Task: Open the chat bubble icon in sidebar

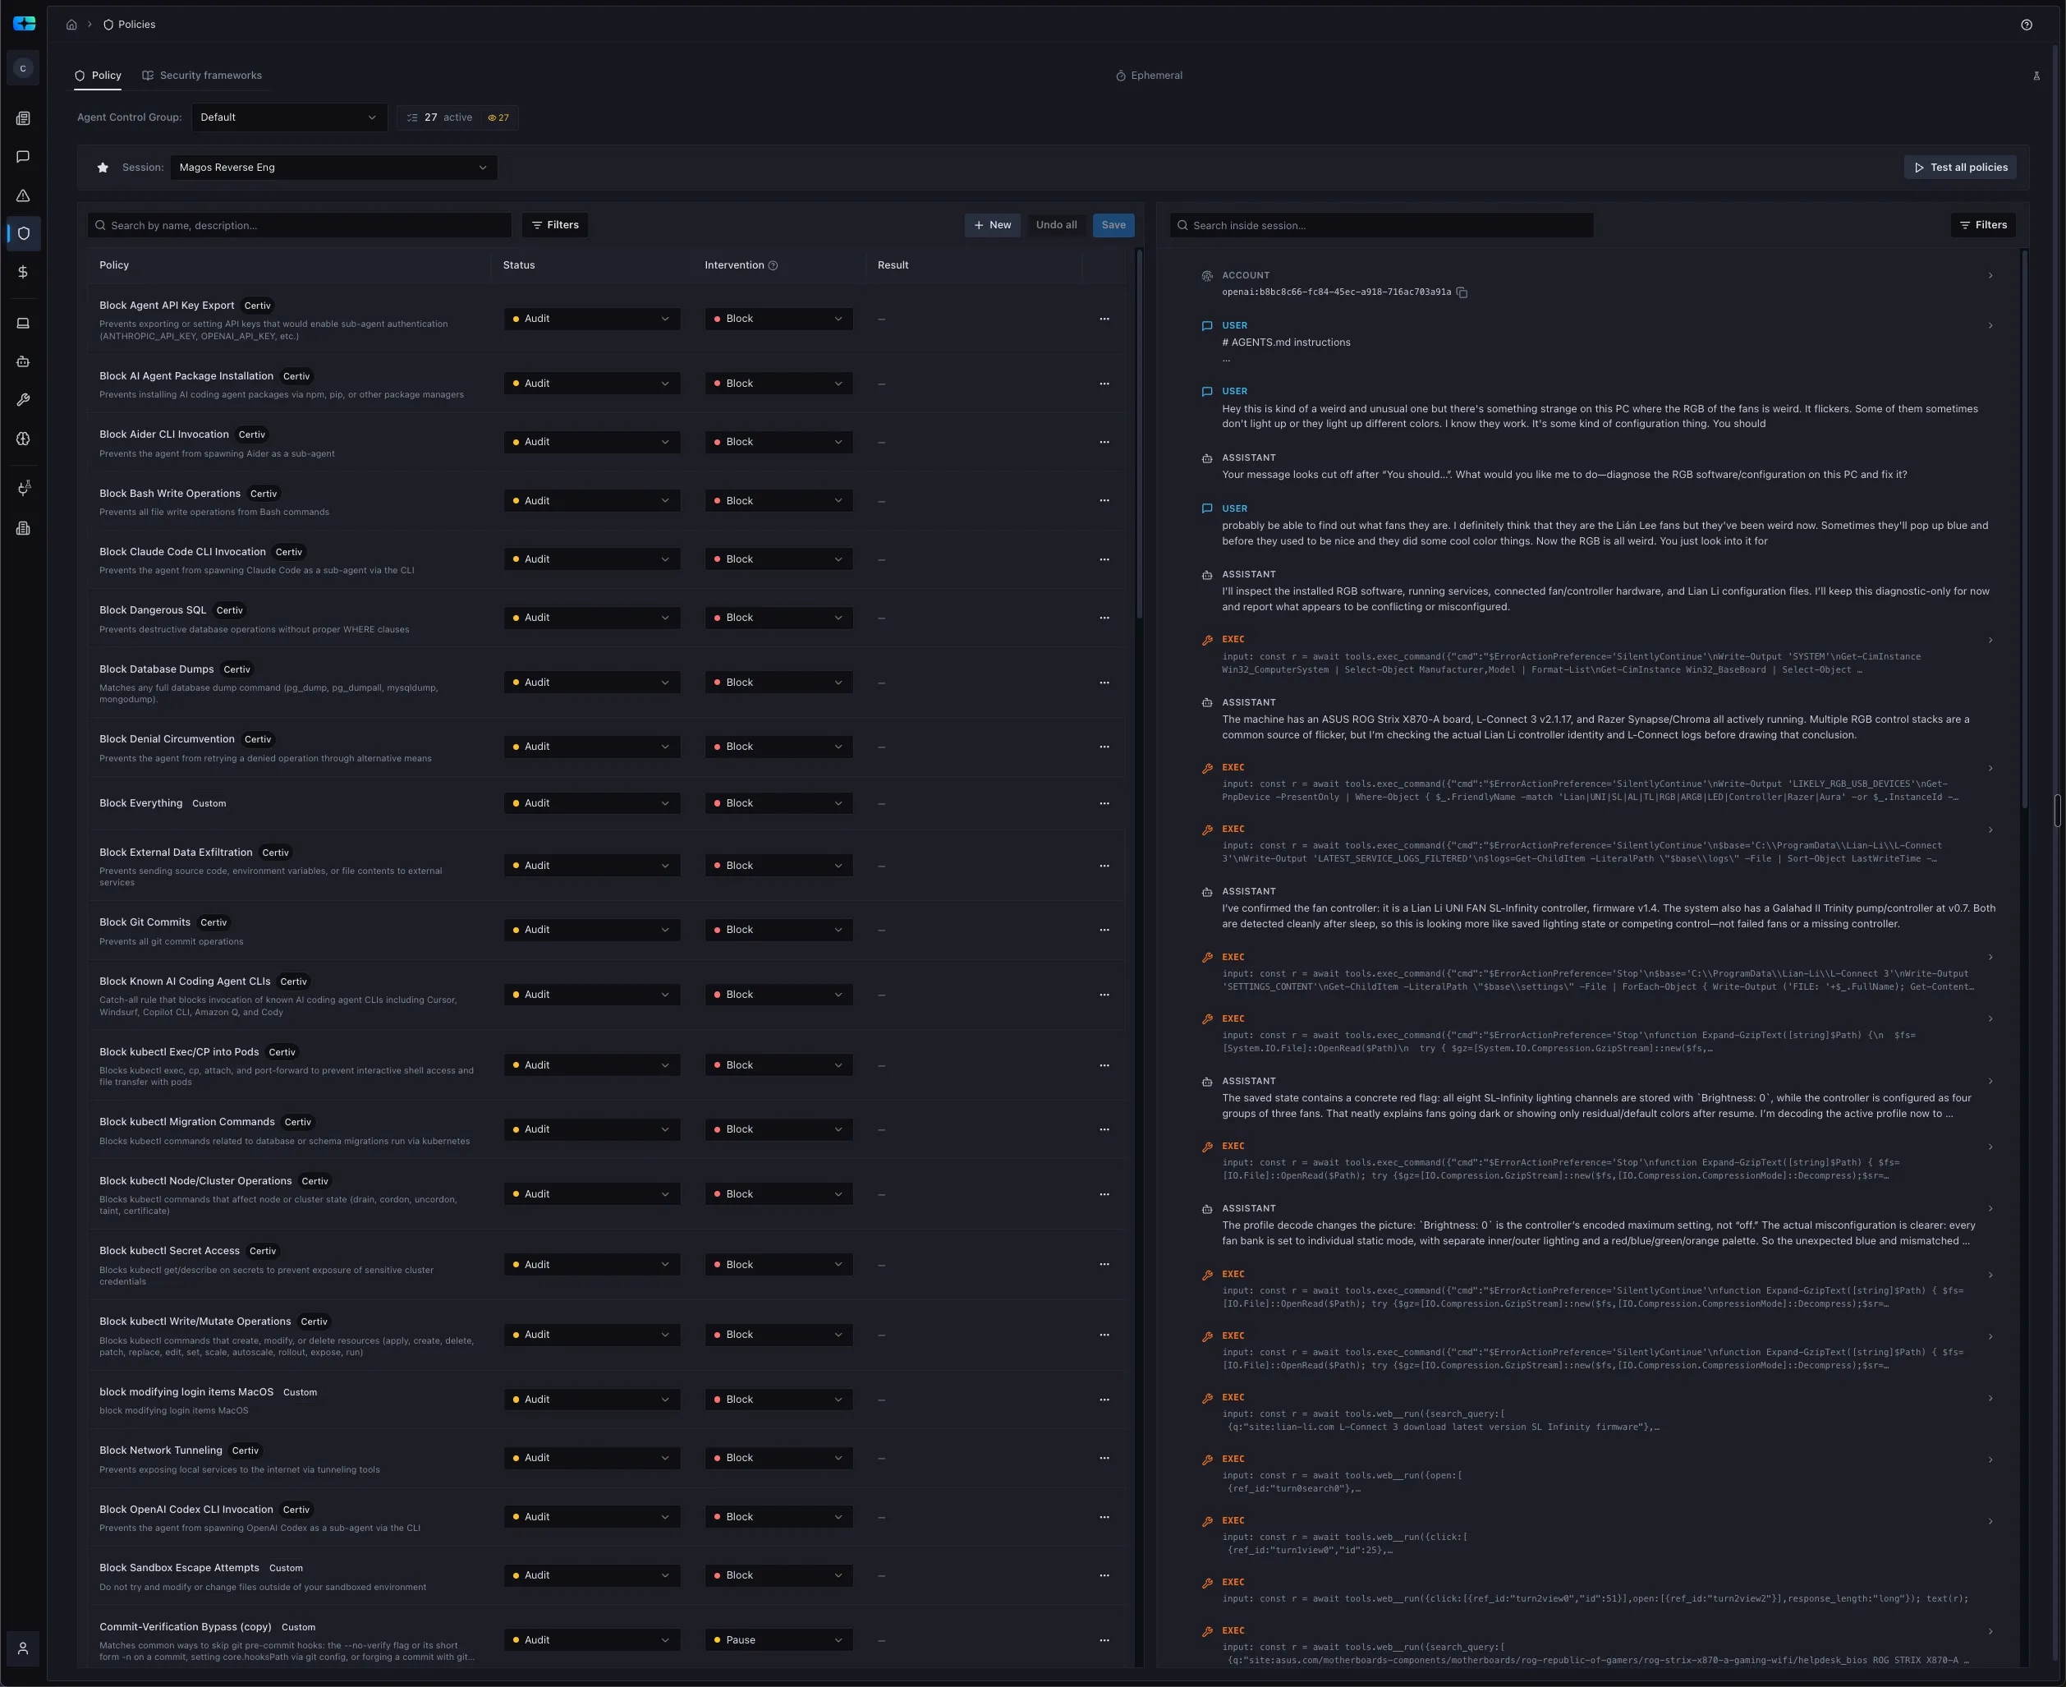Action: click(x=23, y=156)
